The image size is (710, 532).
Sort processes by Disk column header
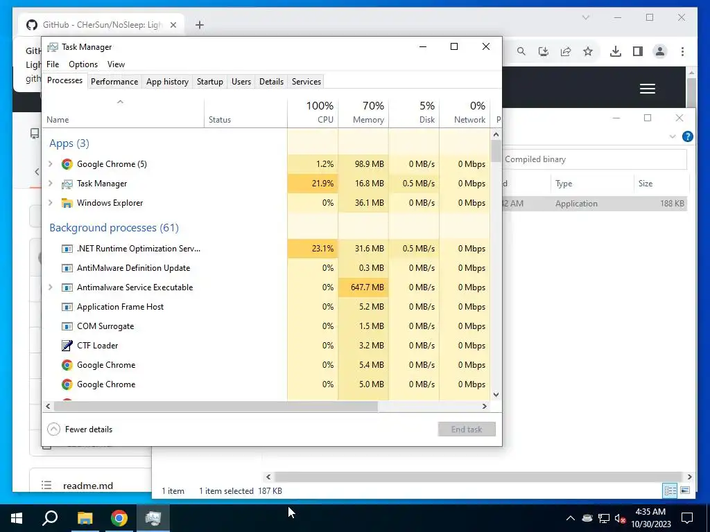(415, 112)
